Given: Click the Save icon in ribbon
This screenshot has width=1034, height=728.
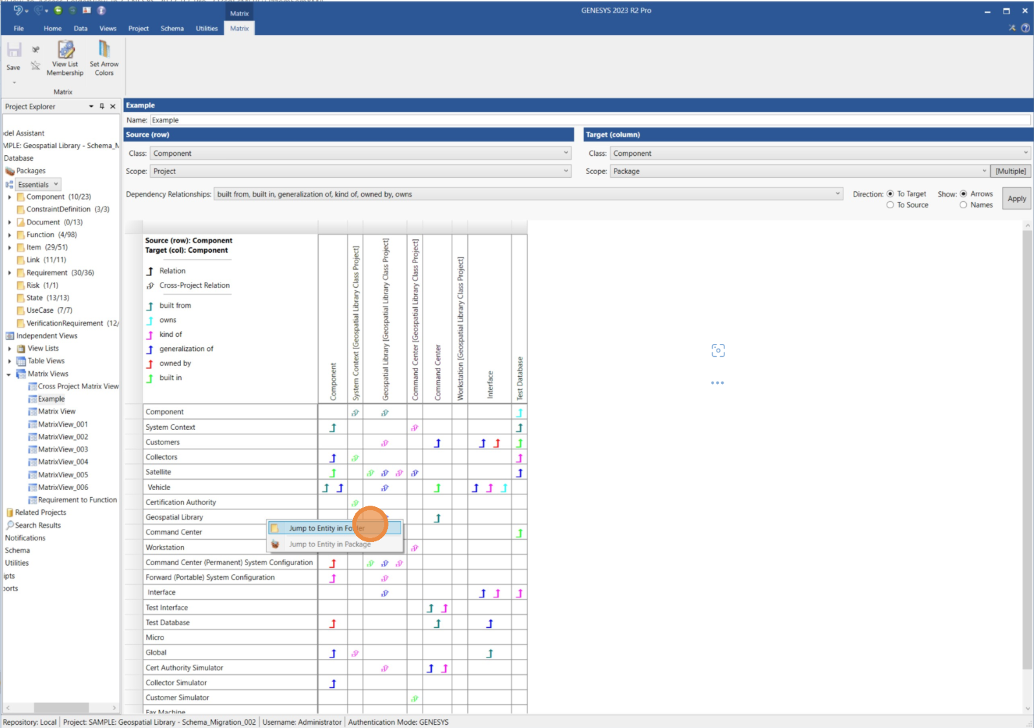Looking at the screenshot, I should pos(14,50).
